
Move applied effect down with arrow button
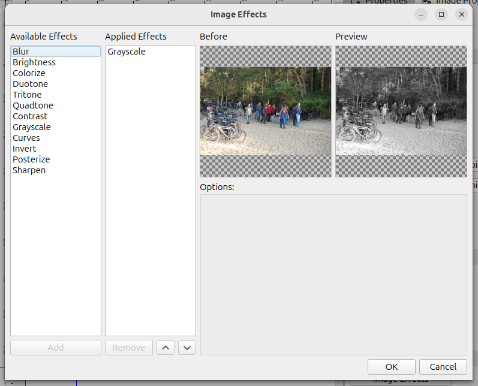(187, 348)
